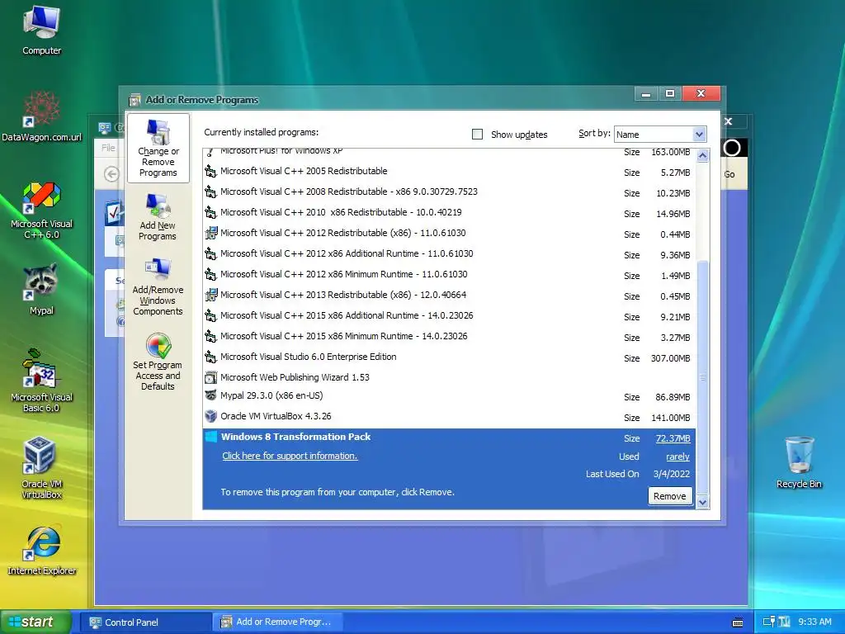845x634 pixels.
Task: Switch to Control Panel taskbar button
Action: [x=145, y=622]
